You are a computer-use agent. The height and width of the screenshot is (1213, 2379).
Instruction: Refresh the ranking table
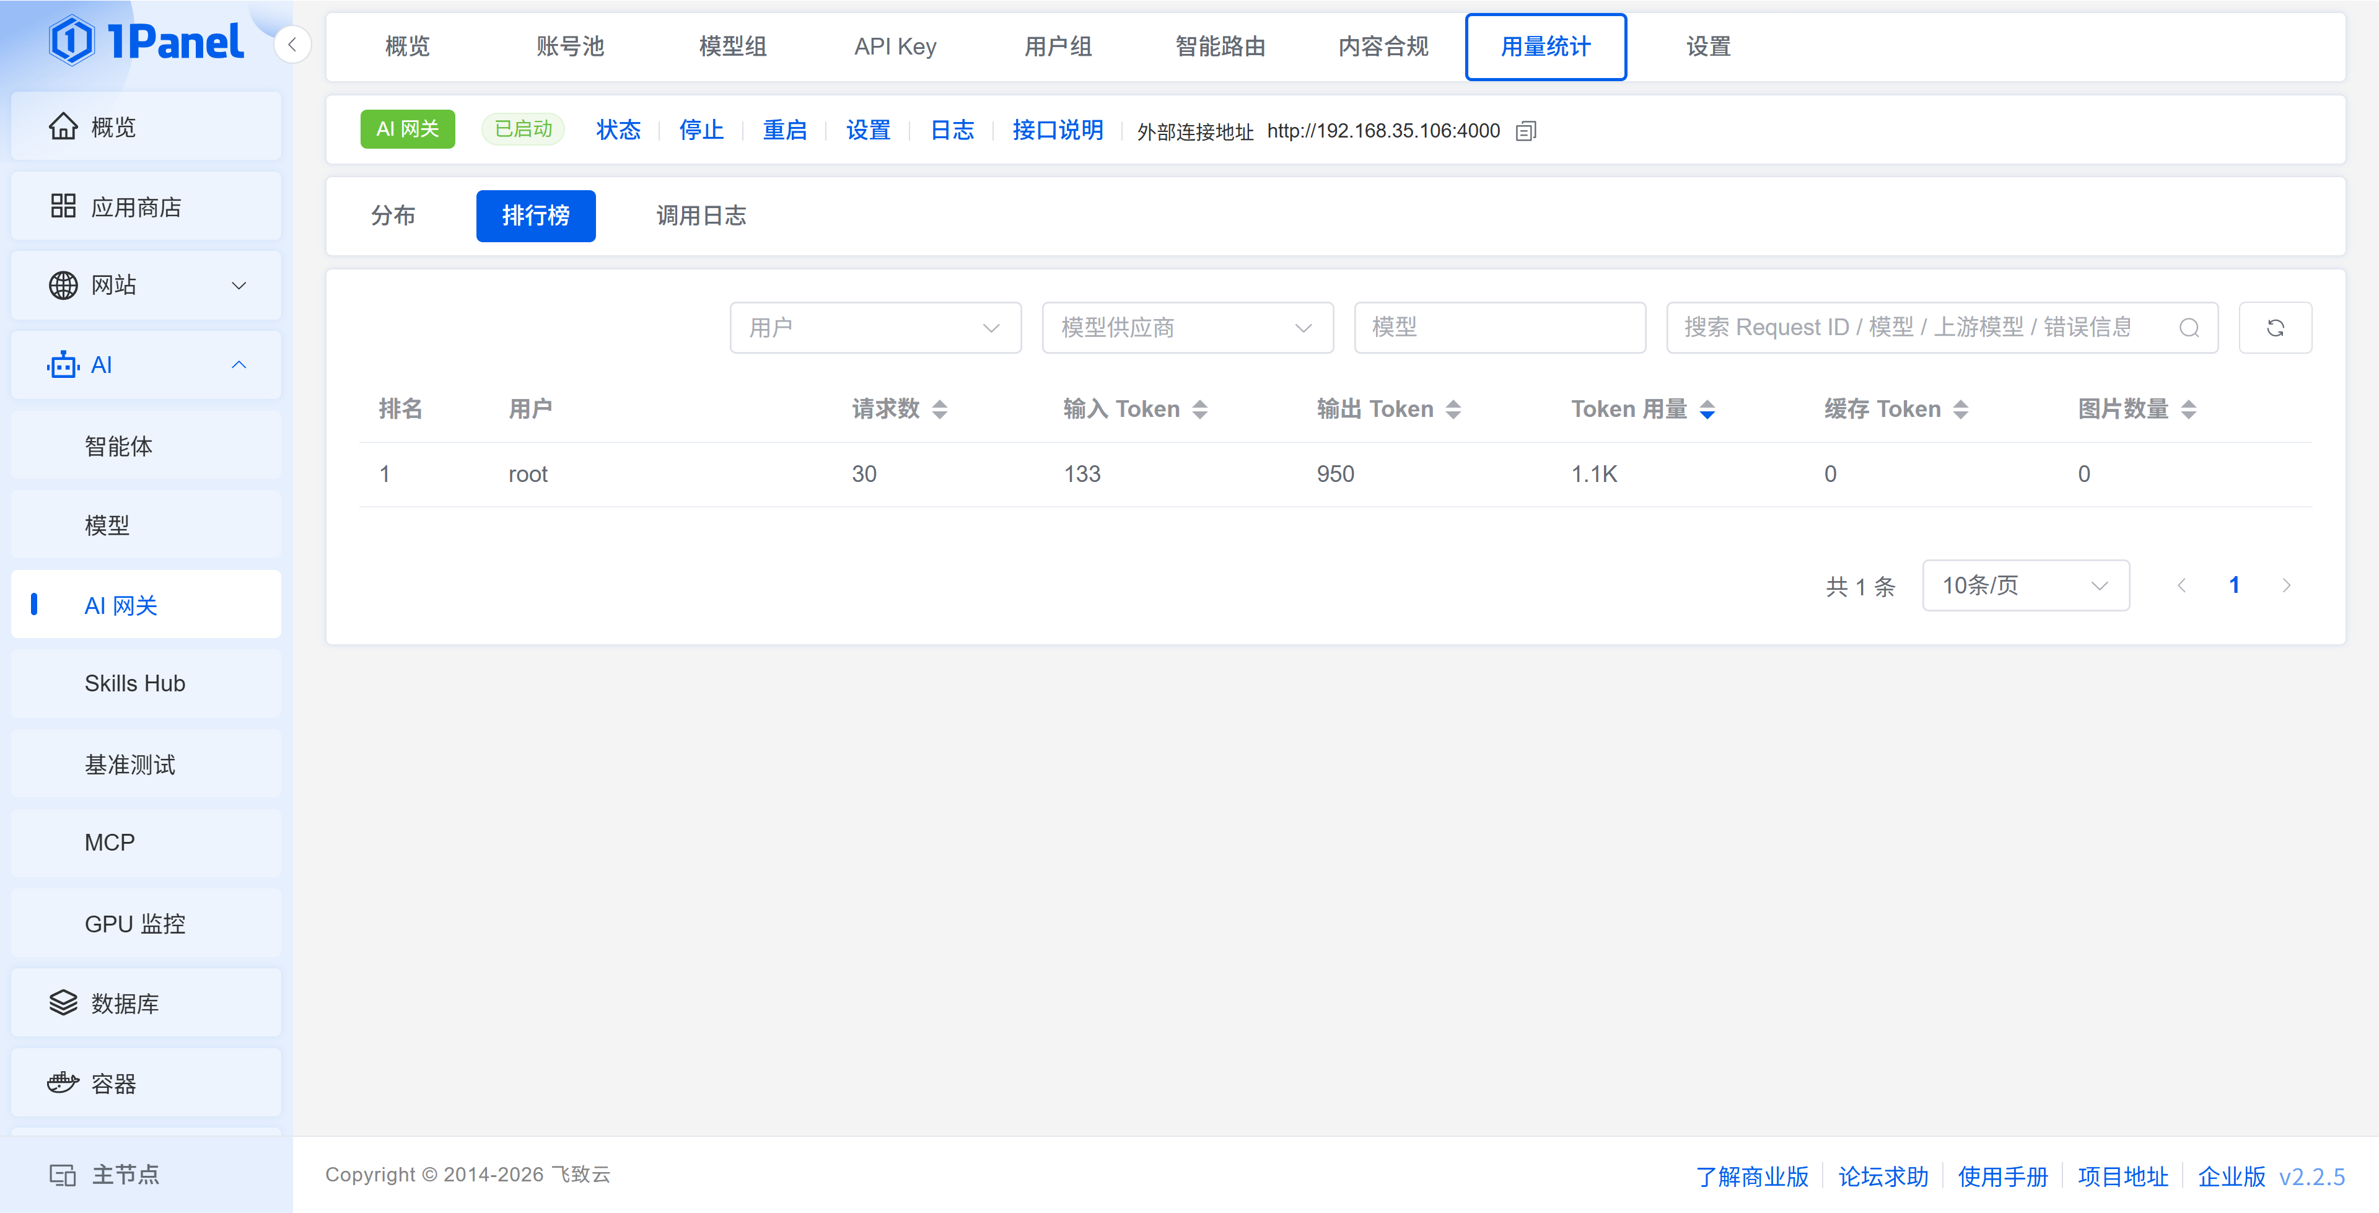[2276, 328]
